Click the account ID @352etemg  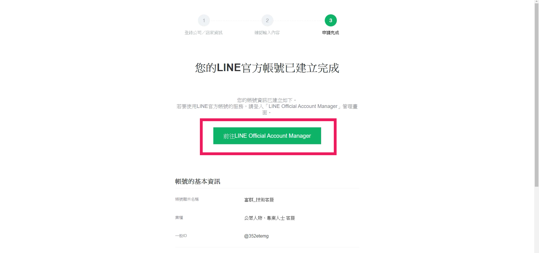[256, 236]
